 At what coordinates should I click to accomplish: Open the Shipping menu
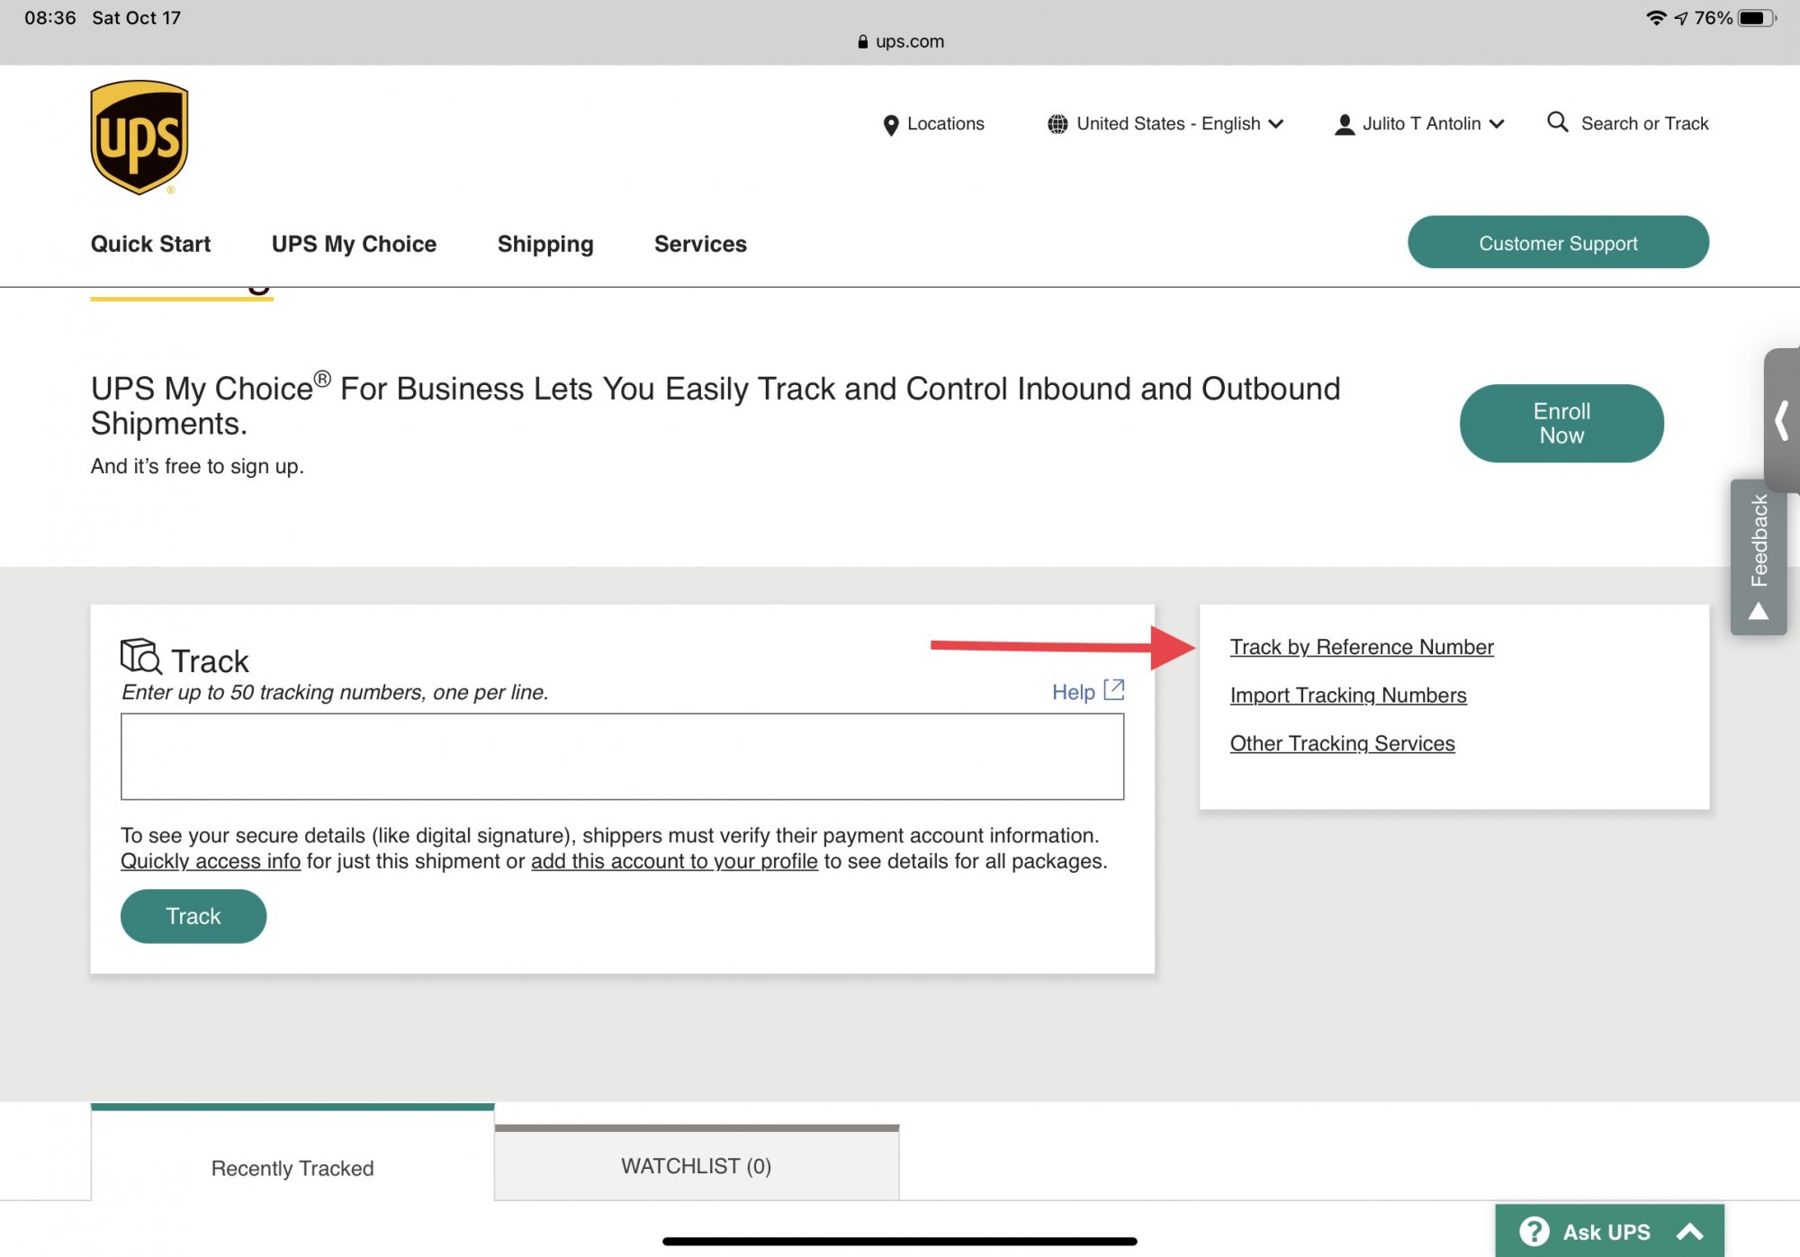tap(545, 244)
